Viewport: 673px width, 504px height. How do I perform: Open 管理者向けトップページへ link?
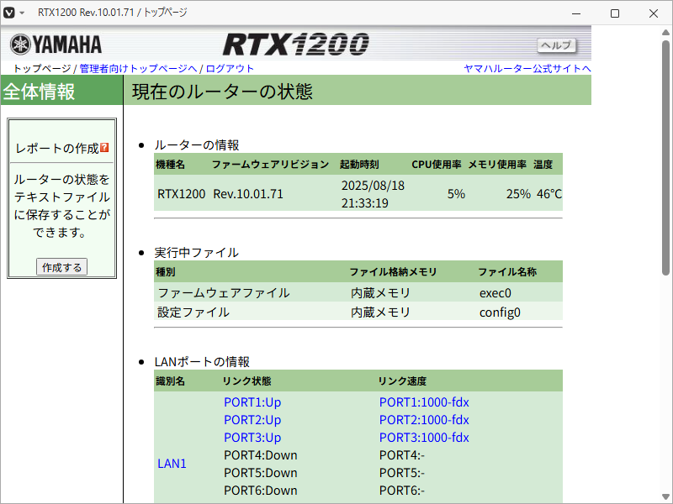pos(138,69)
